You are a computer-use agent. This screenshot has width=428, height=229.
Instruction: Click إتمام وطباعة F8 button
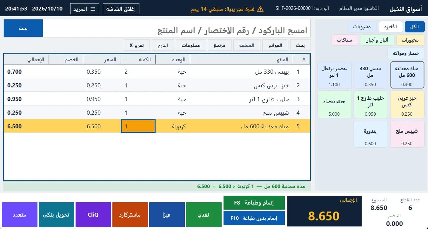254,203
